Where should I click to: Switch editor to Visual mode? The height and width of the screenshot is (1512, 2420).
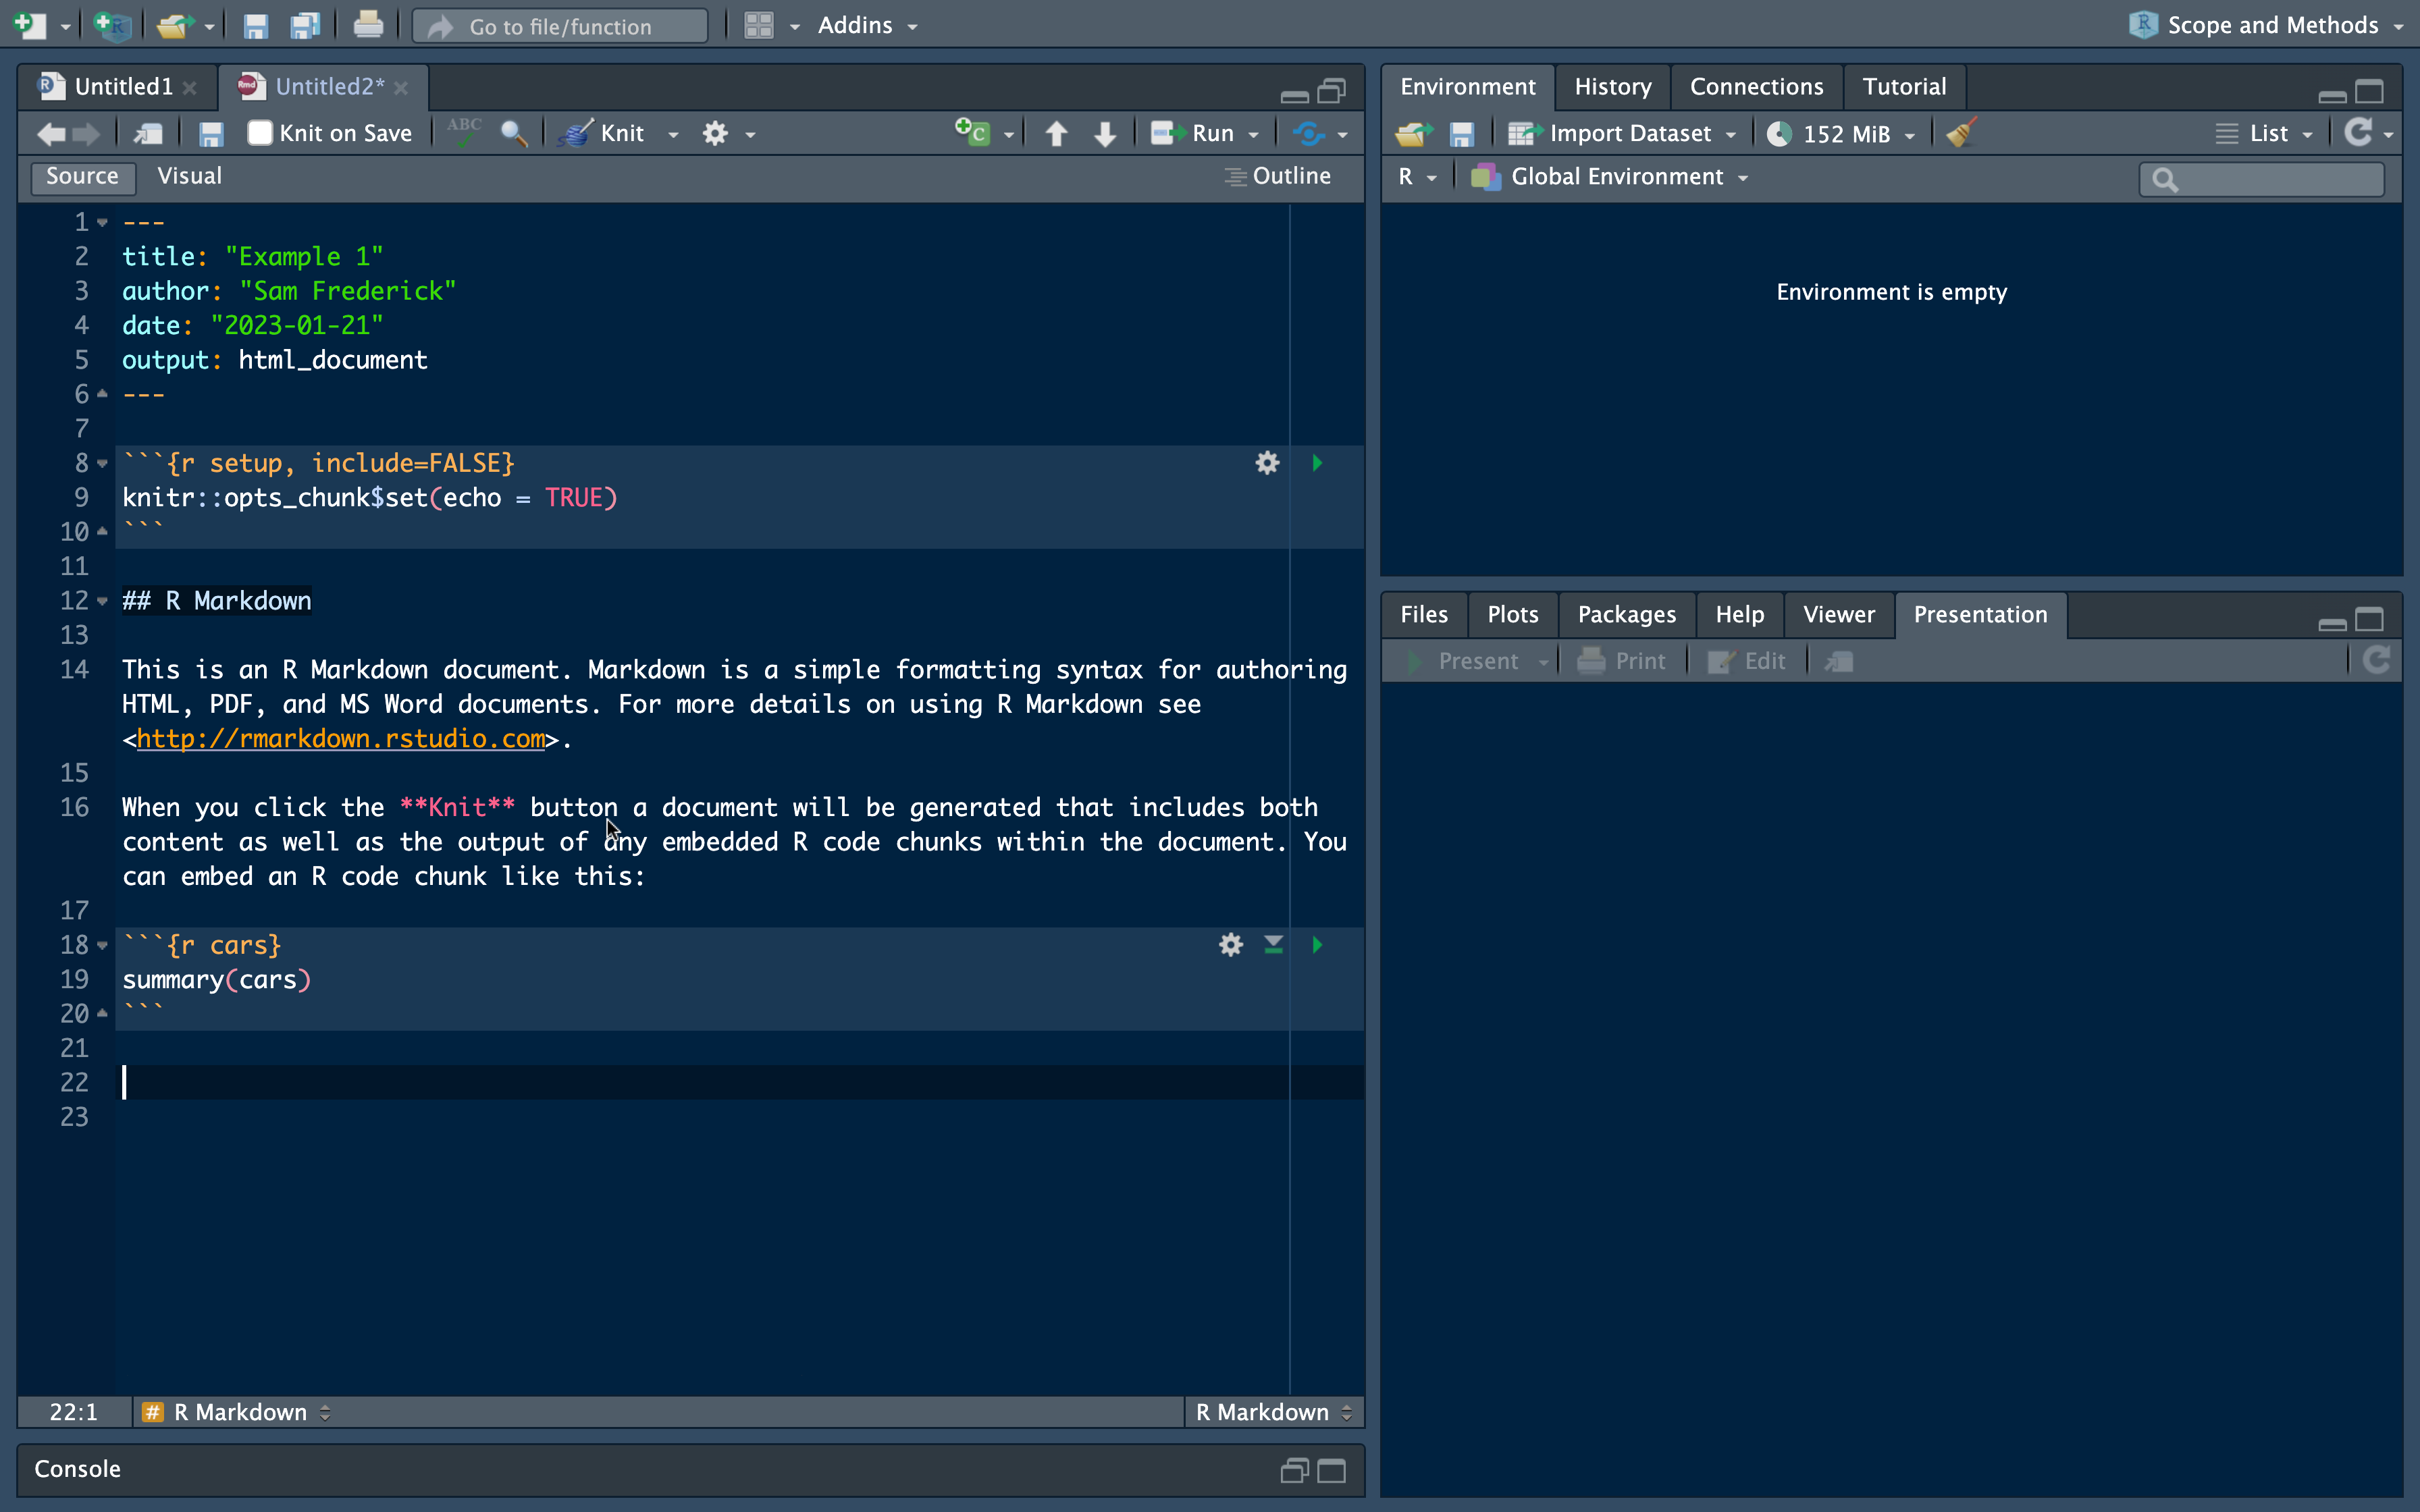pyautogui.click(x=189, y=176)
